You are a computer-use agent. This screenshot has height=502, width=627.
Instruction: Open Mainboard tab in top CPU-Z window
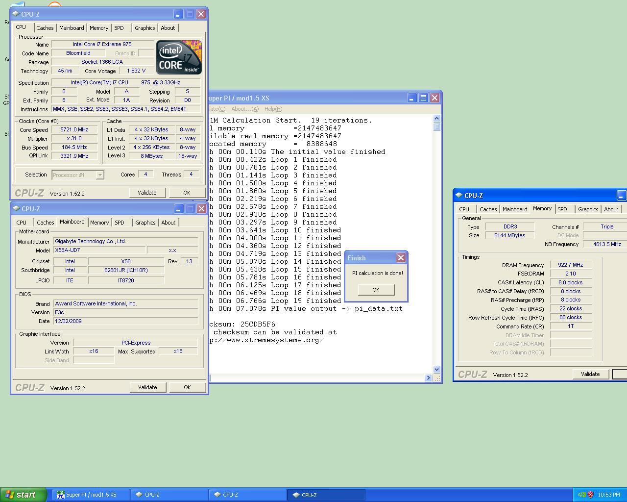[72, 28]
